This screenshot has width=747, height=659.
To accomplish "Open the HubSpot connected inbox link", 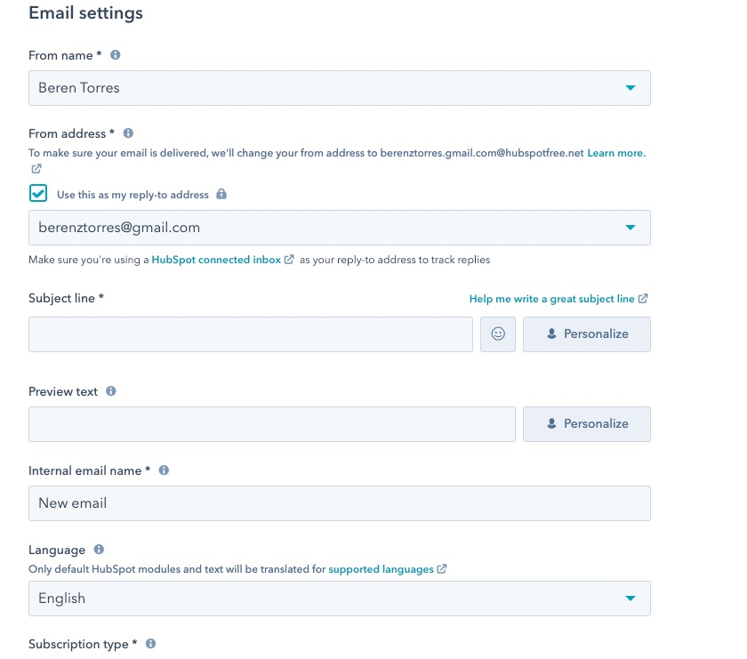I will tap(217, 260).
